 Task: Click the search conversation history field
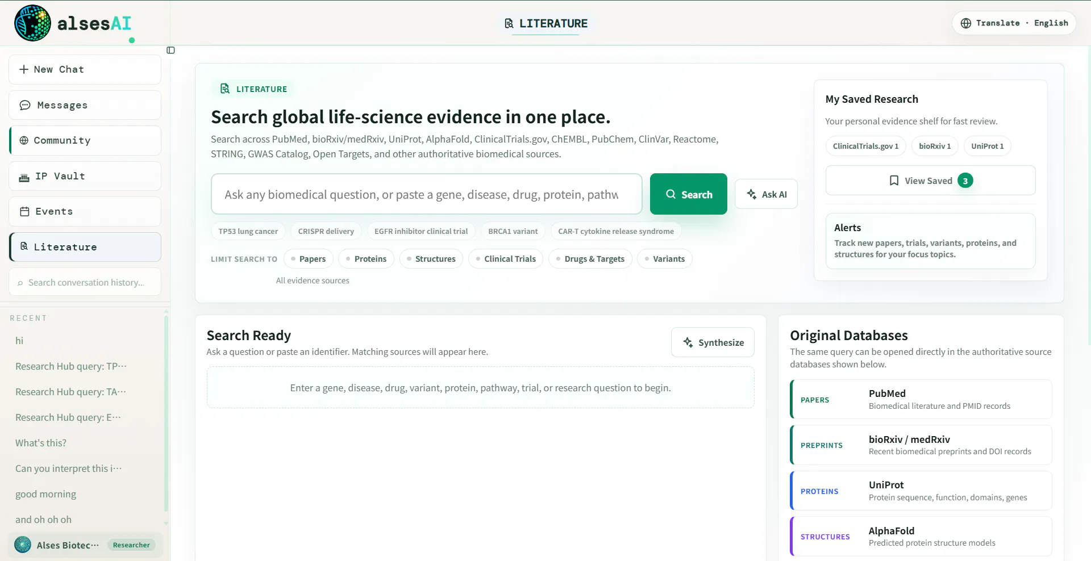(x=85, y=282)
